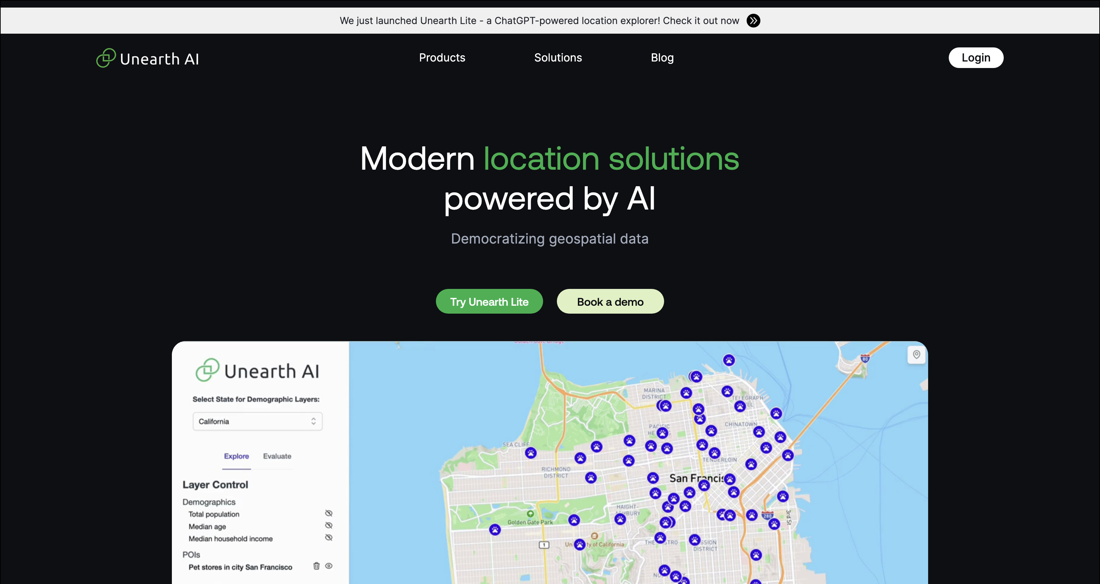Viewport: 1100px width, 584px height.
Task: Toggle visibility of Median household income layer
Action: click(x=329, y=538)
